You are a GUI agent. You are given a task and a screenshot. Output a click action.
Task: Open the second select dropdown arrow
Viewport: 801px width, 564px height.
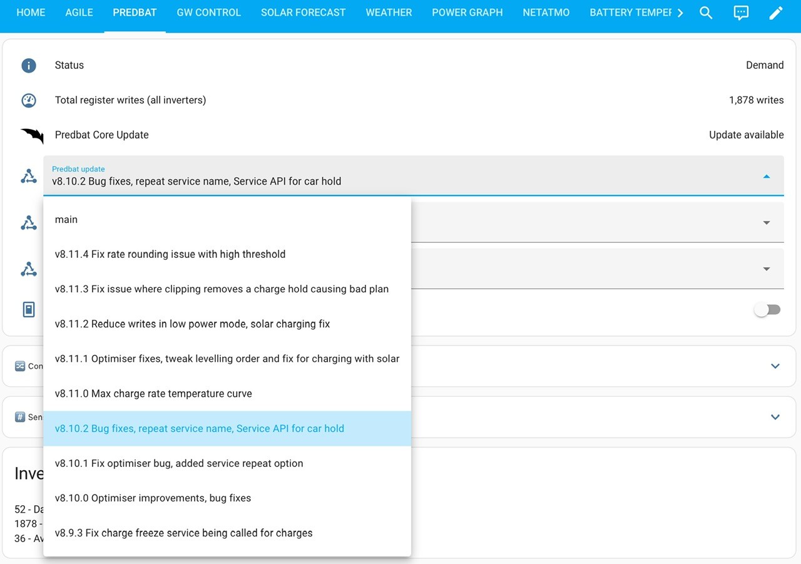pyautogui.click(x=767, y=223)
